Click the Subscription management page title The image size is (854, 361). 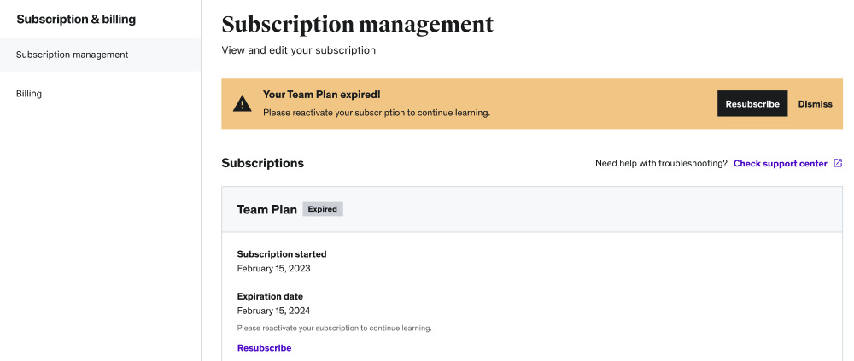coord(357,24)
